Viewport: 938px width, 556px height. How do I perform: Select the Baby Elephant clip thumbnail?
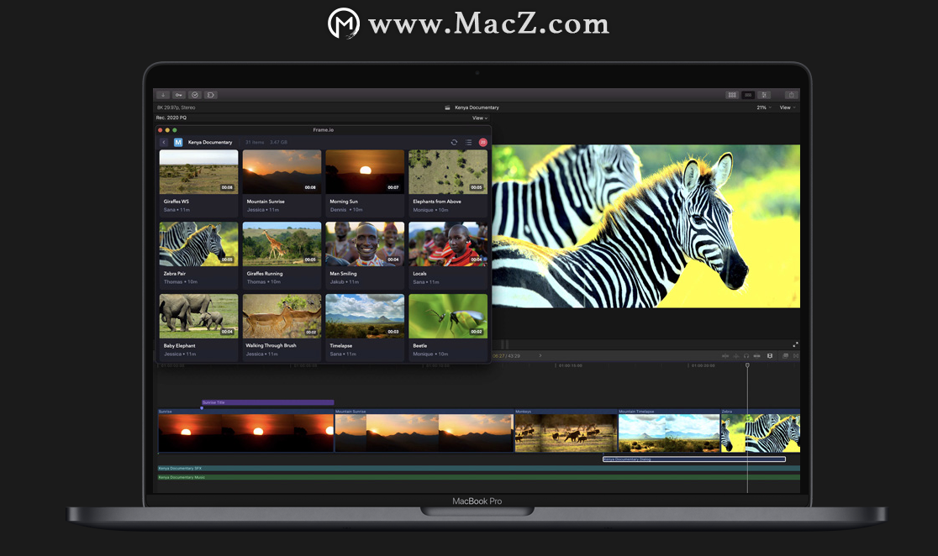click(198, 317)
